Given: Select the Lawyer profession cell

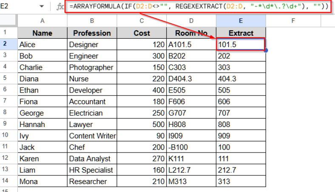Looking at the screenshot, I should (x=92, y=124).
